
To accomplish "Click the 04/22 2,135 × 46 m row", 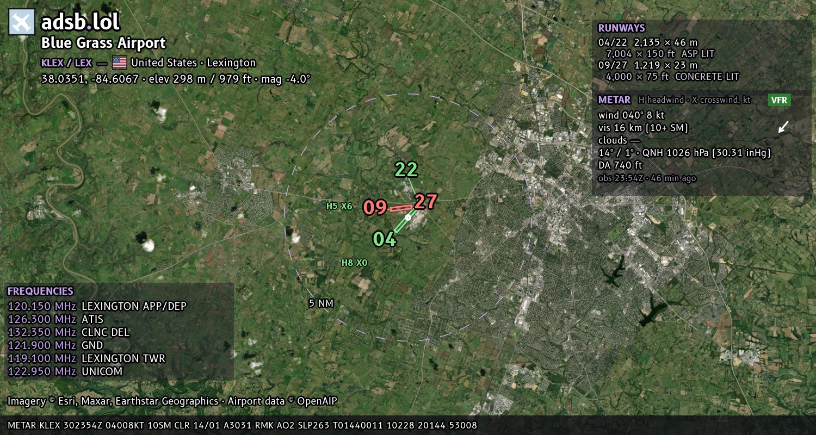I will 648,42.
